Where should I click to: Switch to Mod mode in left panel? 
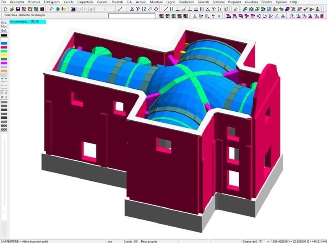click(4, 27)
